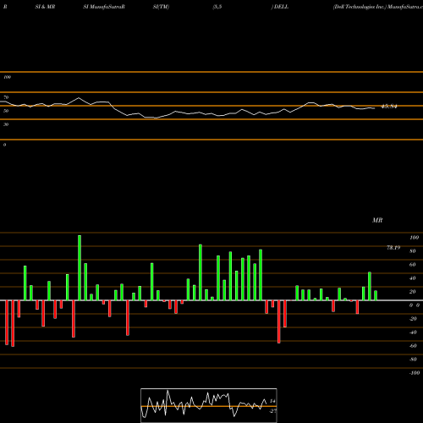Click the RSI axis label 70

[x=6, y=97]
